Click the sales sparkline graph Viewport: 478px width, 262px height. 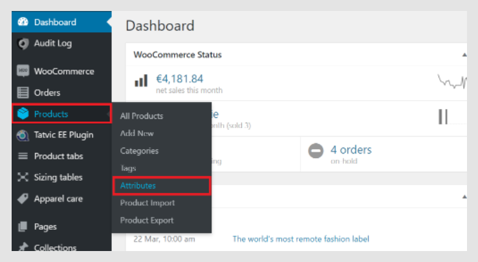451,81
